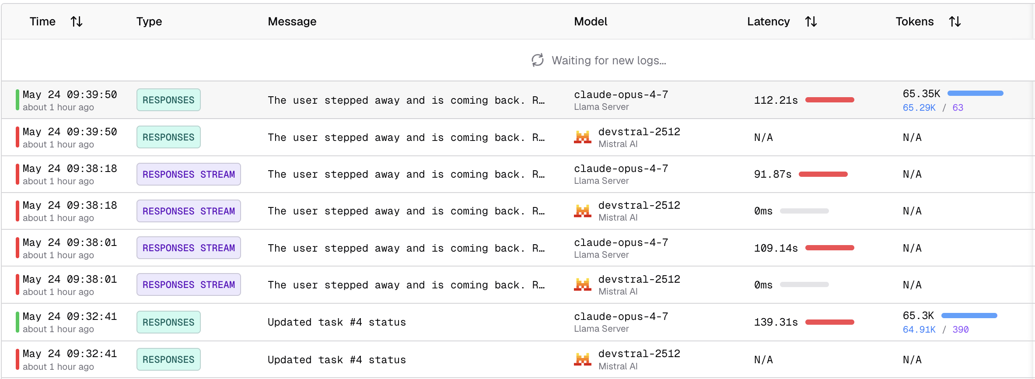Click the 91.87s latency bar
The height and width of the screenshot is (379, 1035).
point(823,174)
